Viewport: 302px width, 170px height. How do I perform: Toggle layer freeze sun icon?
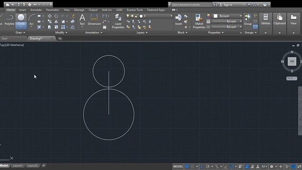click(132, 16)
